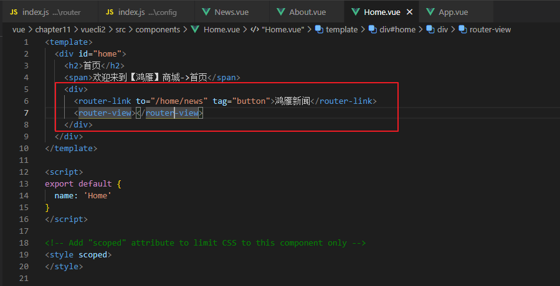Click the opening template tag
Image resolution: width=560 pixels, height=286 pixels.
pyautogui.click(x=69, y=42)
